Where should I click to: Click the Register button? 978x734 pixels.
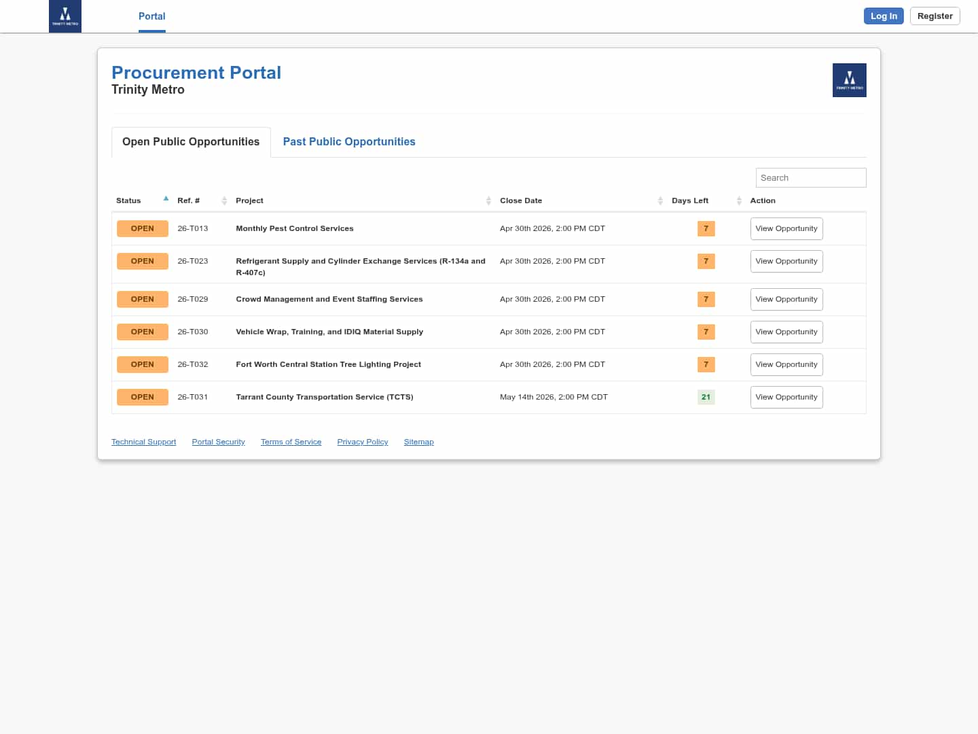tap(935, 16)
